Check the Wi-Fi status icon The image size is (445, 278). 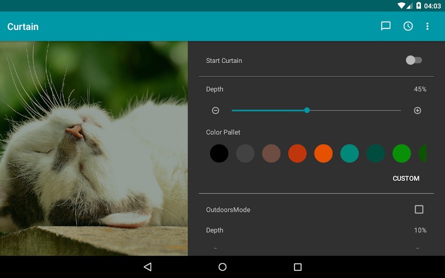click(401, 6)
